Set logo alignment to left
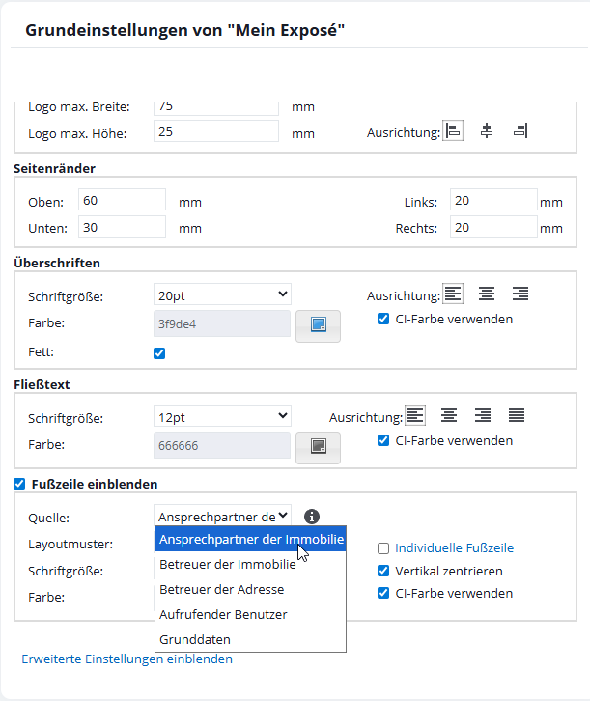 click(453, 131)
